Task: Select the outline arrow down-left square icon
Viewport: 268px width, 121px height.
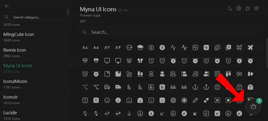Action: 206,113
